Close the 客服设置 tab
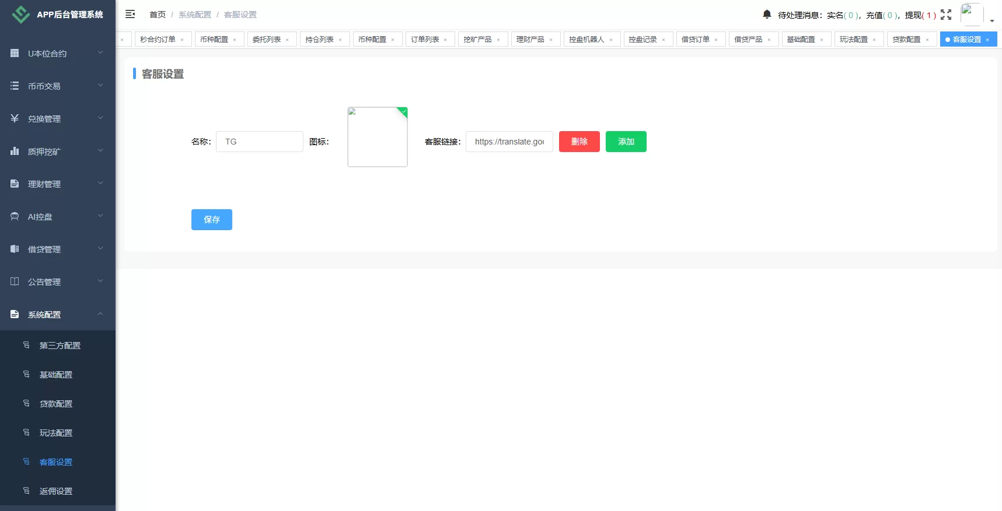Image resolution: width=1002 pixels, height=511 pixels. [x=987, y=40]
